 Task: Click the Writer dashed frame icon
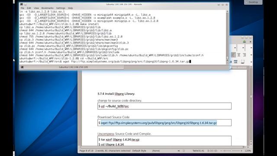point(242,62)
